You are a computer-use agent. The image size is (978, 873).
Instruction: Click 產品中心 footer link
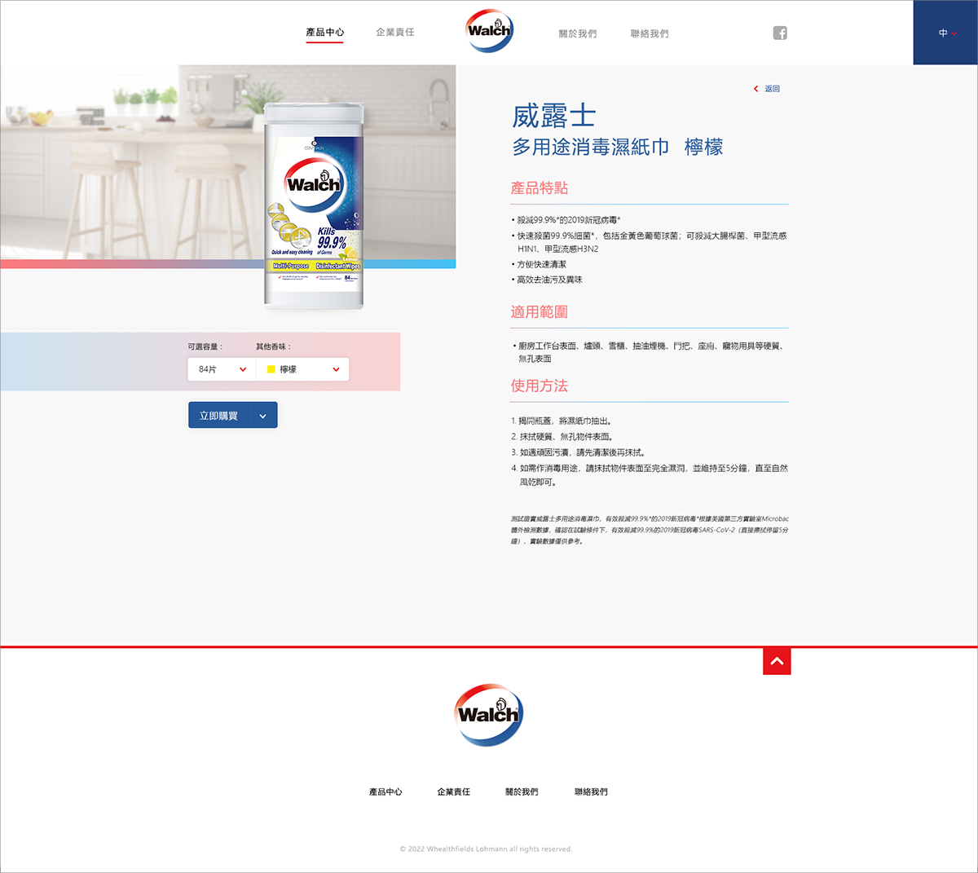[x=385, y=792]
